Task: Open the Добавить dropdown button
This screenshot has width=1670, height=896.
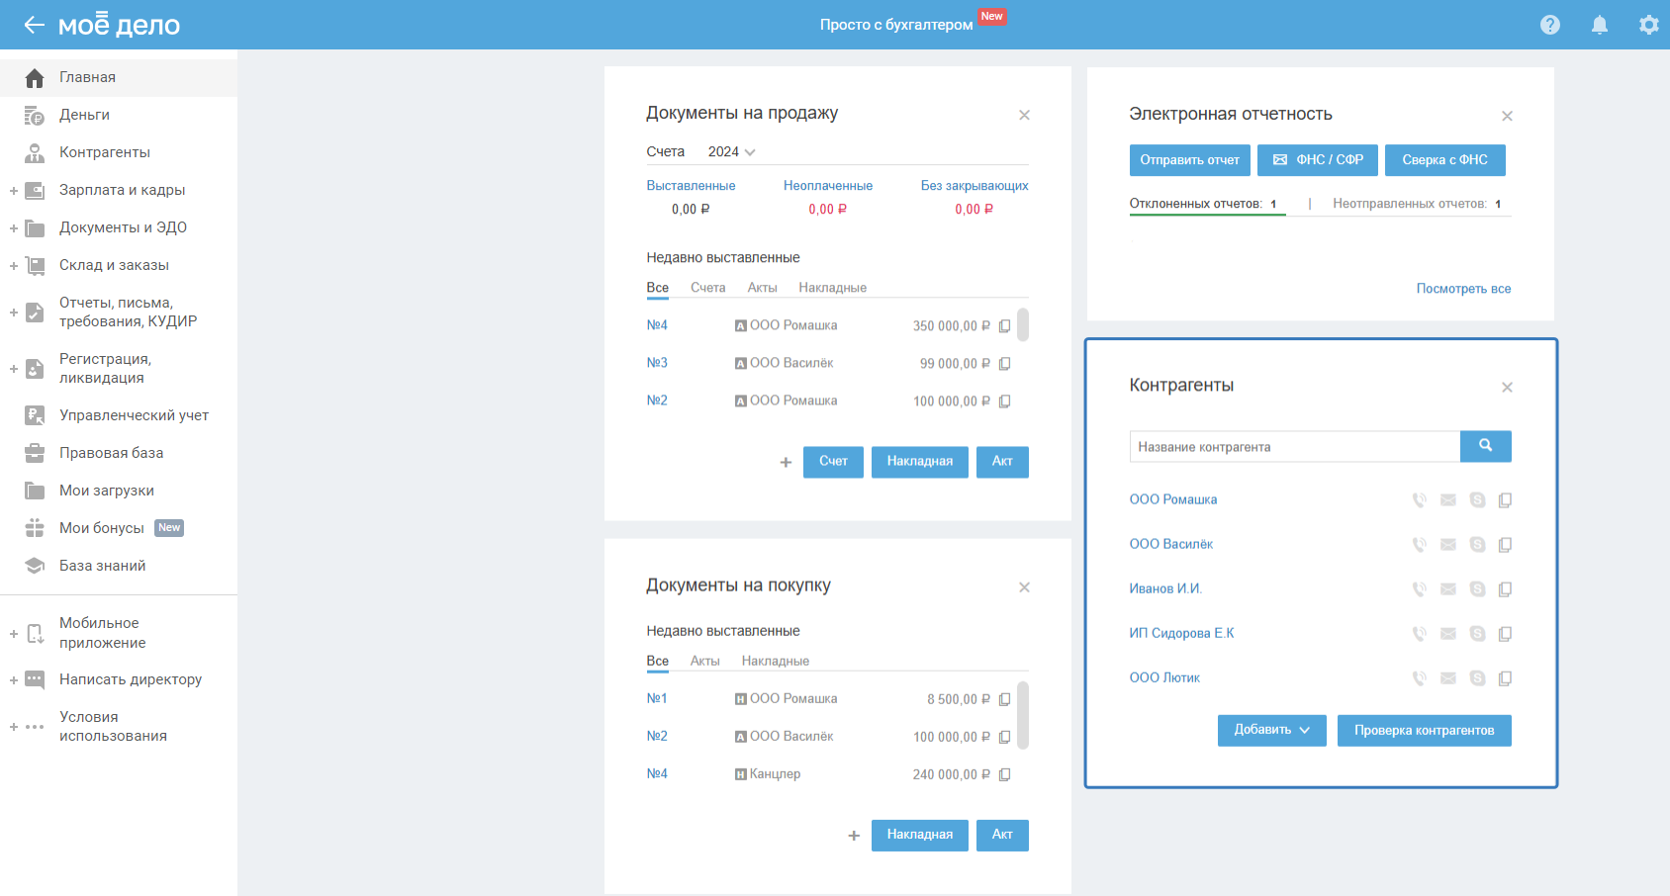Action: (1271, 730)
